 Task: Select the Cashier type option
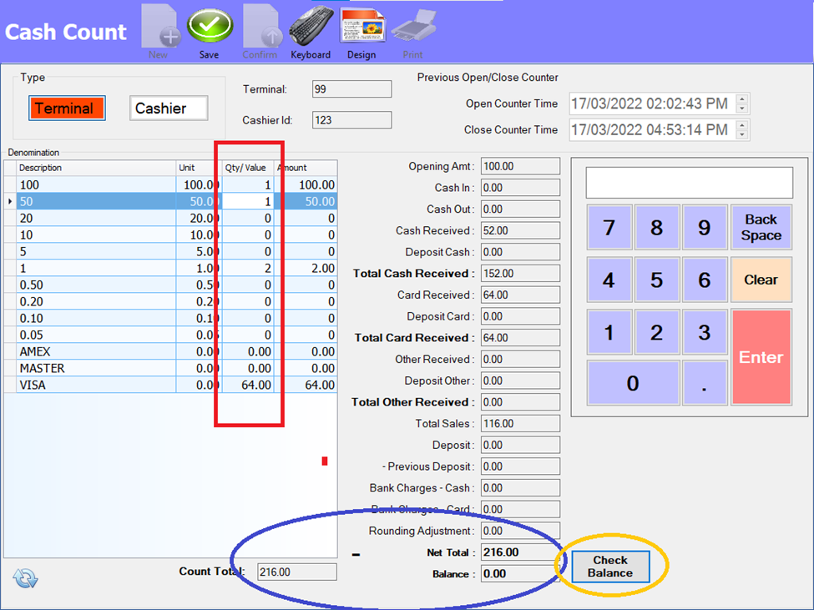pos(169,108)
